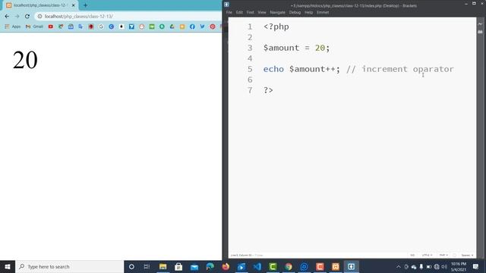Click the Windows search box
This screenshot has height=273, width=486.
tap(69, 266)
